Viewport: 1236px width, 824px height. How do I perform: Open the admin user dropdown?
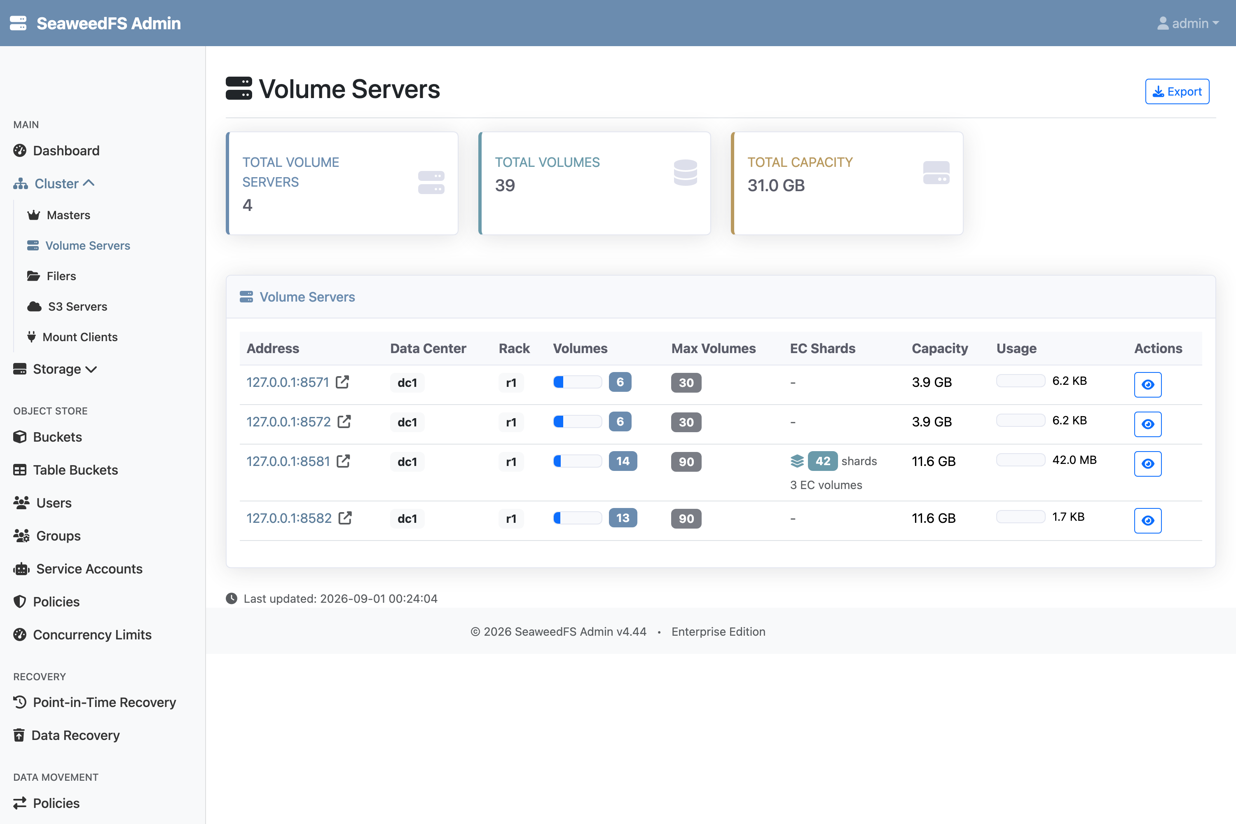point(1188,23)
